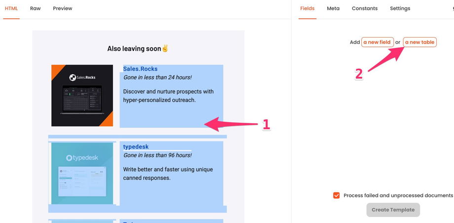Open the Meta tab

[333, 8]
